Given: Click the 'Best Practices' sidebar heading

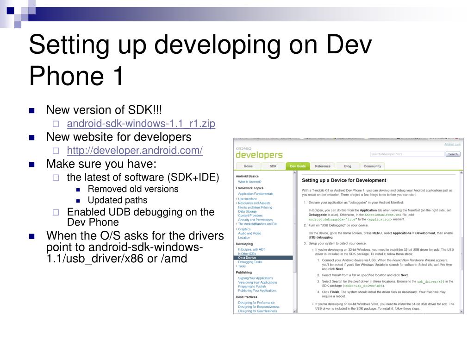Looking at the screenshot, I should click(x=247, y=297).
